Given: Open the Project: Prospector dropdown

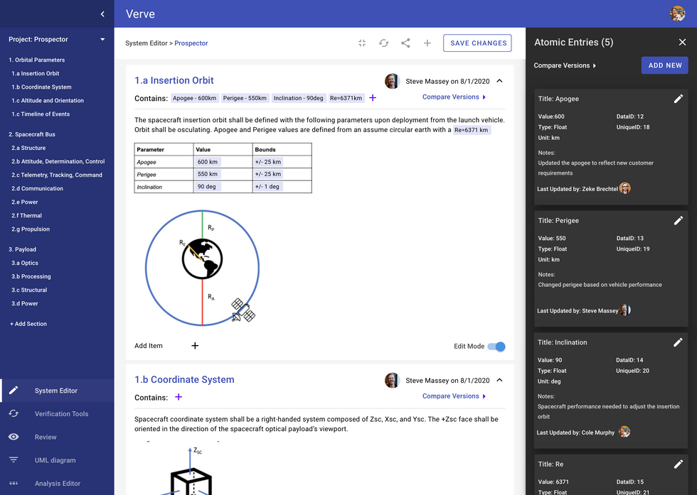Looking at the screenshot, I should pyautogui.click(x=57, y=39).
